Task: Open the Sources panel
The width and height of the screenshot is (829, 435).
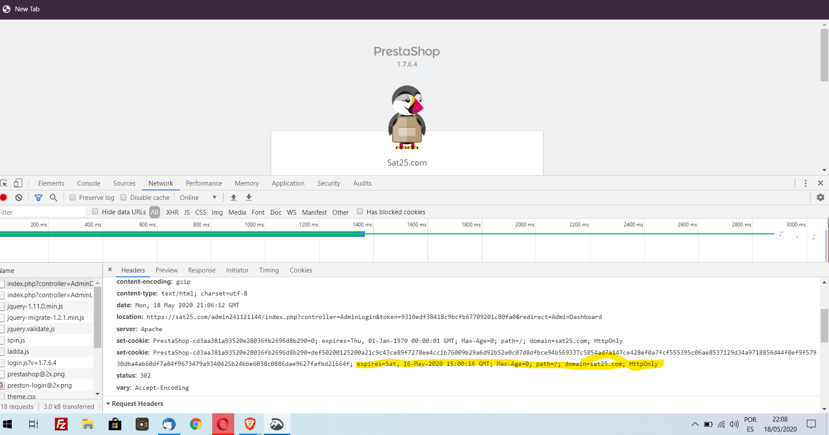Action: coord(124,183)
